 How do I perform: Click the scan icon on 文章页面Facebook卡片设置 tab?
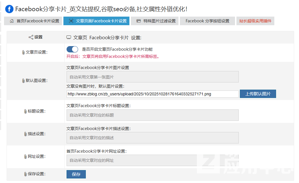(71, 21)
